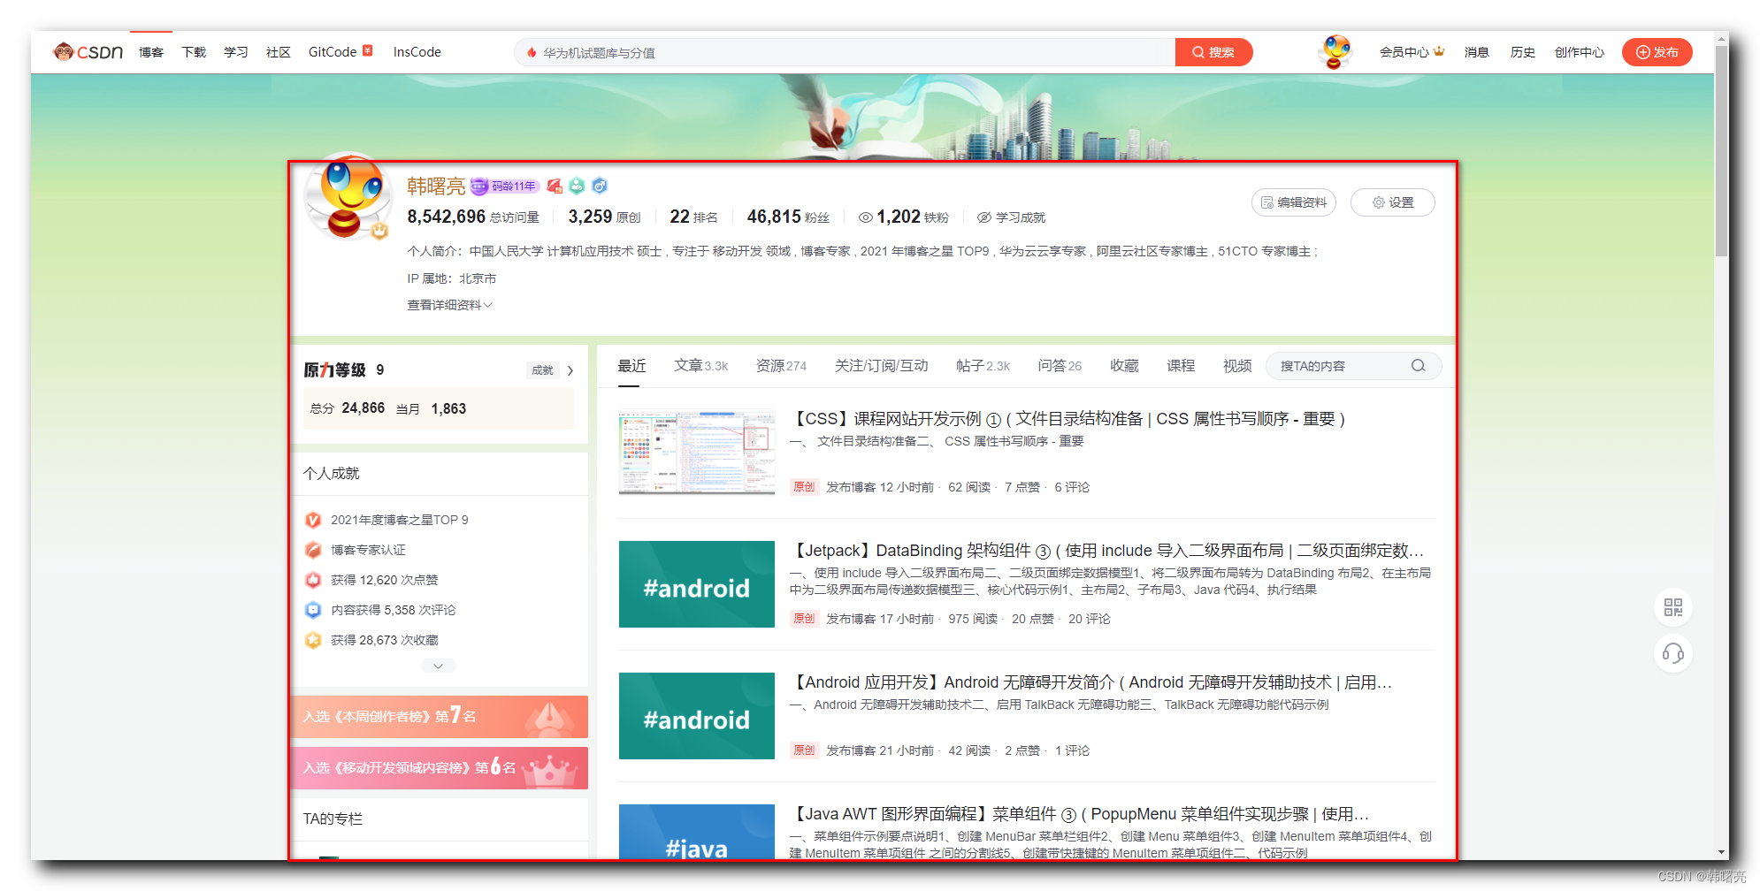Click the CSDN logo

click(88, 52)
